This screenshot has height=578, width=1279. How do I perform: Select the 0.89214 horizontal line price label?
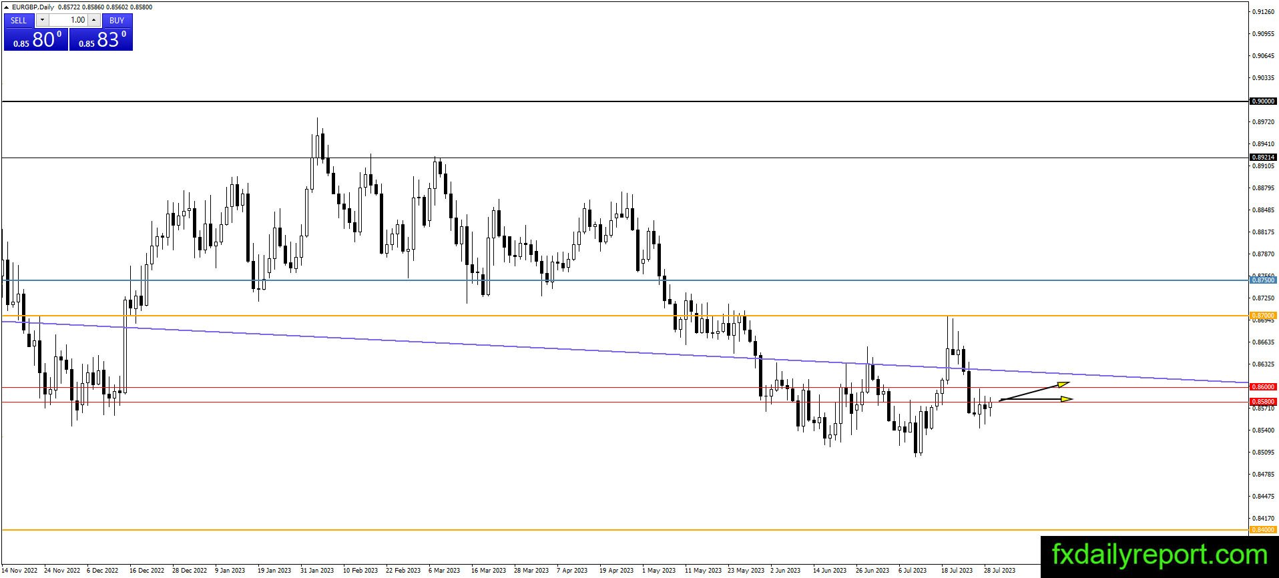pos(1262,158)
